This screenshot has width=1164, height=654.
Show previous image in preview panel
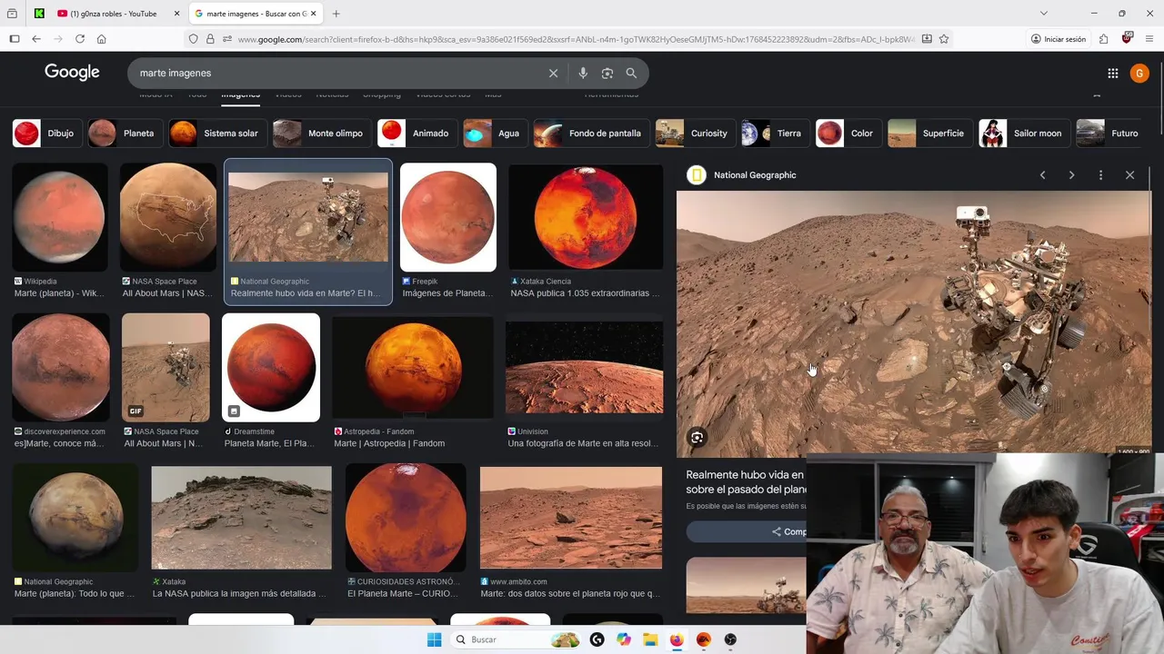pos(1043,175)
